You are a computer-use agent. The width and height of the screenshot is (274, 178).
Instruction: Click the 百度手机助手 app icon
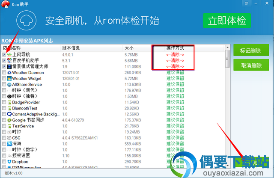click(9, 61)
